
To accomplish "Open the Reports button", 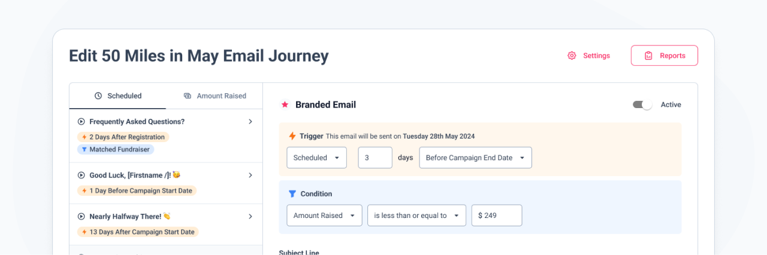I will tap(664, 56).
